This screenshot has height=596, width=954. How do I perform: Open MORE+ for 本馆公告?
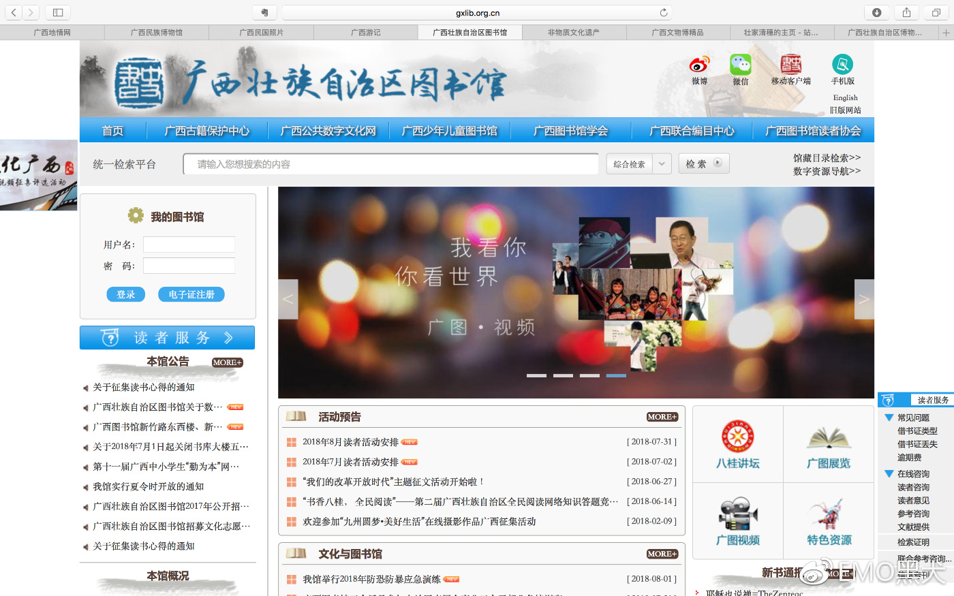point(227,362)
